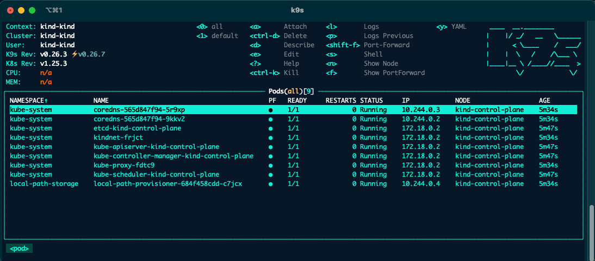Click the Help shortcut hint
Image resolution: width=595 pixels, height=261 pixels.
tap(274, 64)
